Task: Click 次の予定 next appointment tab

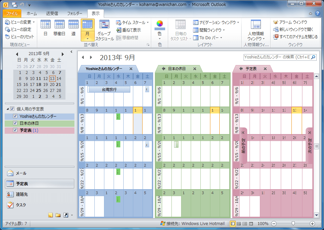Action: (309, 146)
